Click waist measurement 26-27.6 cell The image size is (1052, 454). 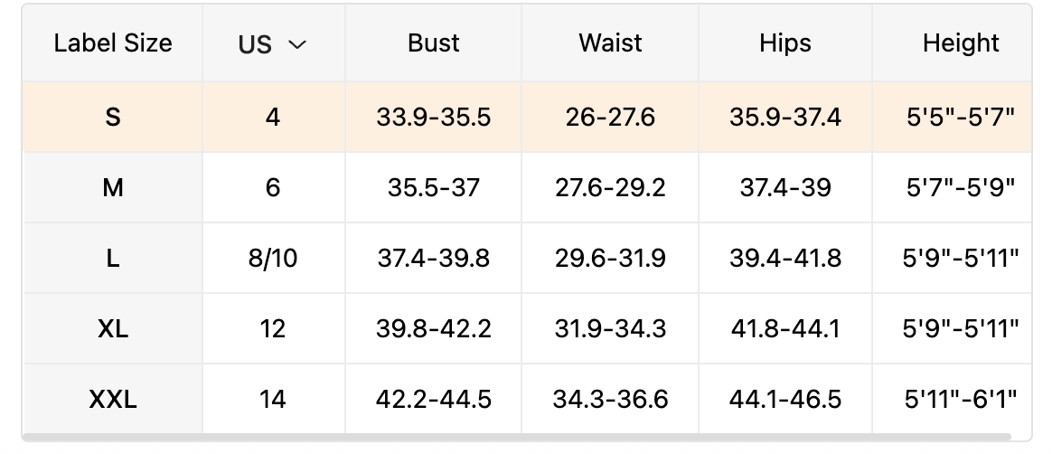(610, 117)
